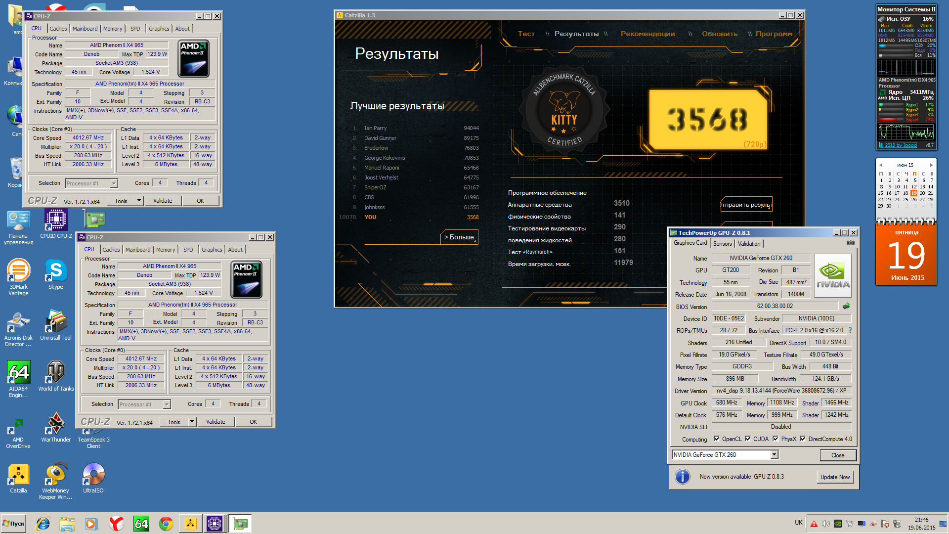Open Тест tab in Catzilla
The height and width of the screenshot is (534, 949).
[526, 34]
